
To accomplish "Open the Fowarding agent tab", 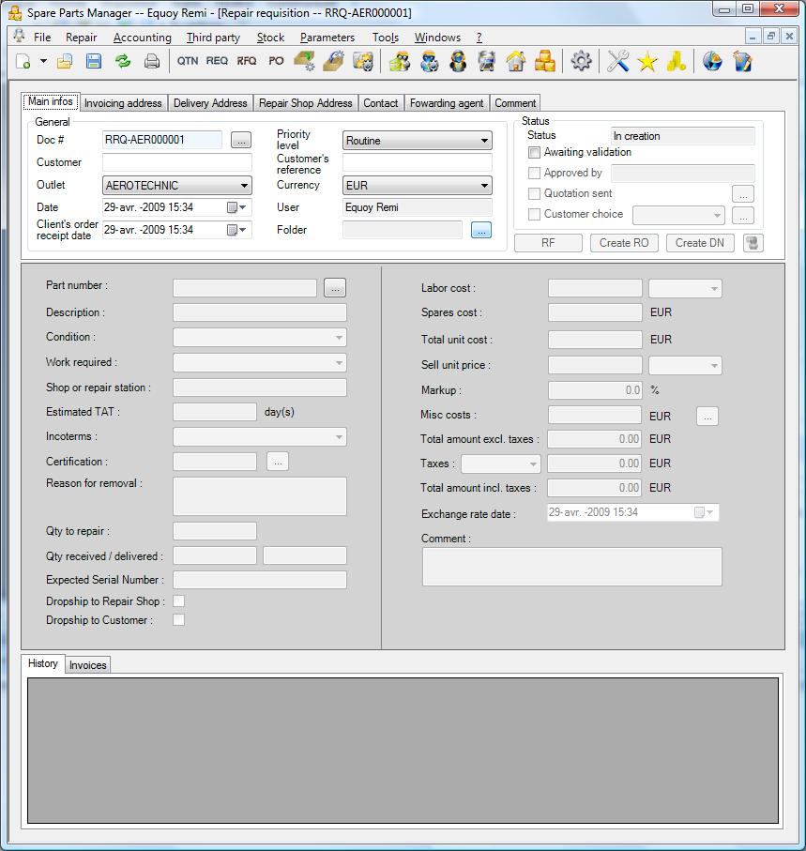I will pos(447,103).
